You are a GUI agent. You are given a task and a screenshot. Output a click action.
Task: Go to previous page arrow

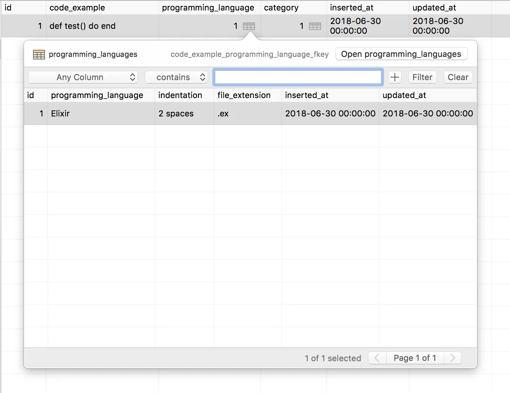pyautogui.click(x=377, y=358)
